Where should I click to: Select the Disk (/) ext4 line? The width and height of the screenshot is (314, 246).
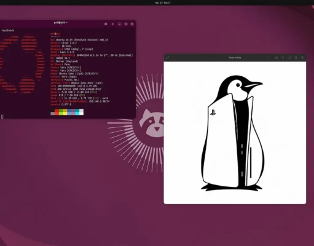[79, 98]
